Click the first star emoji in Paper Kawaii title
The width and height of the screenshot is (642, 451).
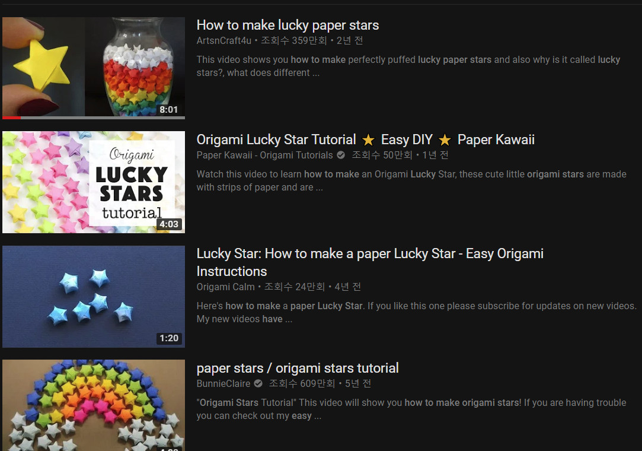click(368, 140)
